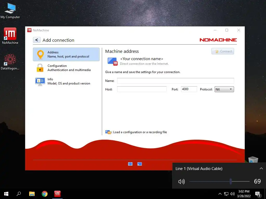This screenshot has width=266, height=199.
Task: Click Line 1 (Virtual Audio Cable) label
Action: 199,168
